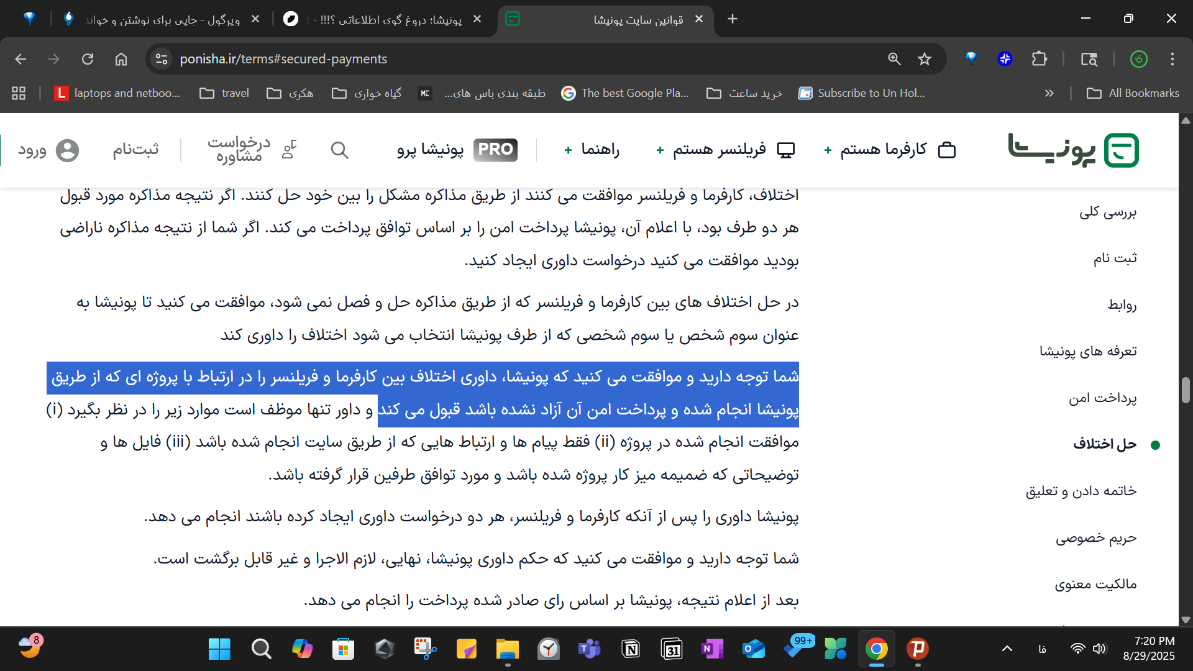Open the browser home page
The image size is (1193, 671).
pos(121,59)
